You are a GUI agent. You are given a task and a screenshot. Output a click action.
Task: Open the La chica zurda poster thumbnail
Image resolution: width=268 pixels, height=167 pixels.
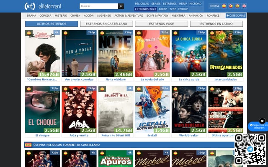(189, 53)
